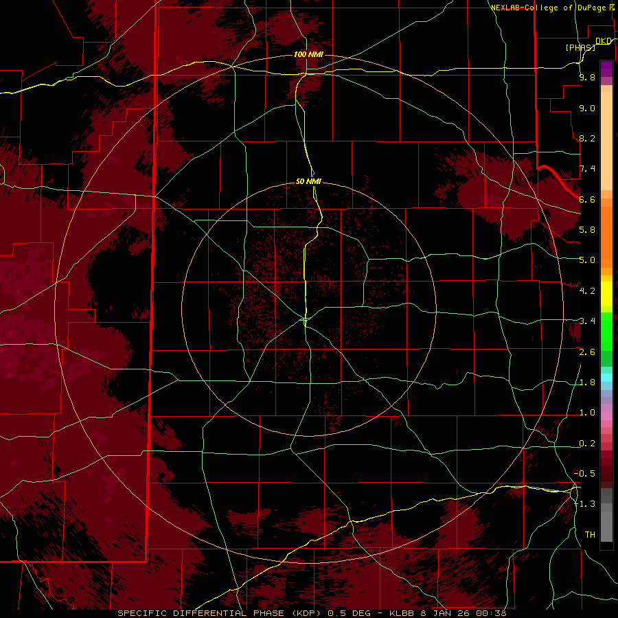This screenshot has height=618, width=618.
Task: Select the -1.3 value on the scale
Action: pos(585,504)
